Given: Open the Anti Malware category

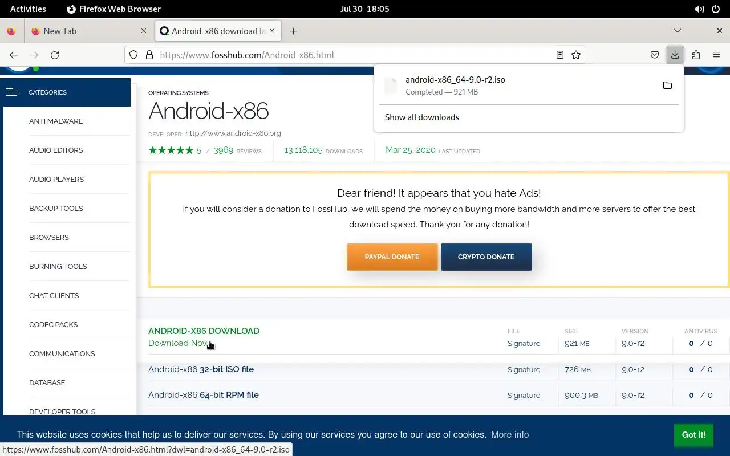Looking at the screenshot, I should 56,121.
